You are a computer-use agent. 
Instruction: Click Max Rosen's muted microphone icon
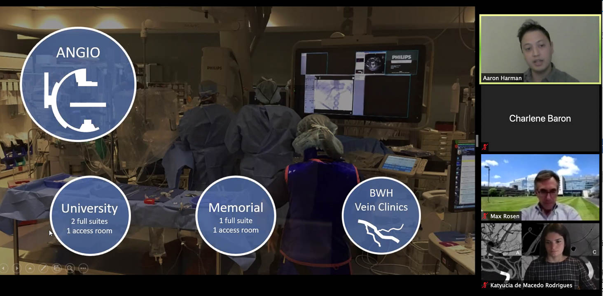485,216
